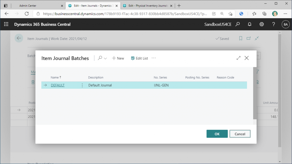View site information lock icon

coord(38,14)
